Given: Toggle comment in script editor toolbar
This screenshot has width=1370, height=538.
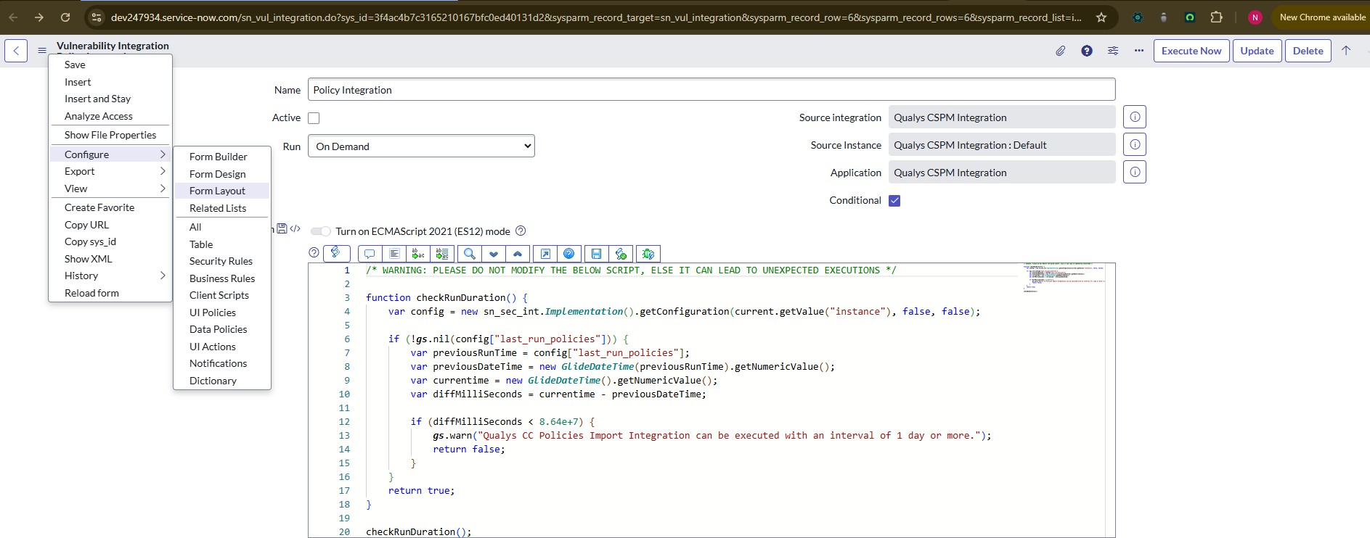Looking at the screenshot, I should click(370, 254).
